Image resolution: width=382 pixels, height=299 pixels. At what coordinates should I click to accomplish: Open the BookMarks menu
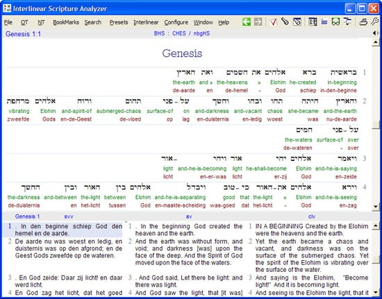pyautogui.click(x=66, y=22)
